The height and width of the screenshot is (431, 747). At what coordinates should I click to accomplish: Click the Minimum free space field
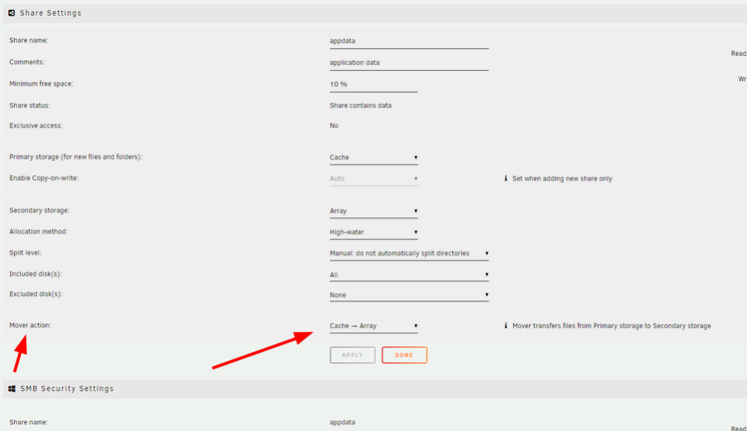click(373, 85)
